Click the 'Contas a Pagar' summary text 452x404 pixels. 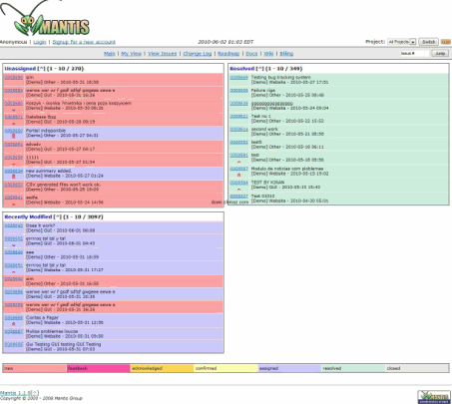(x=42, y=317)
